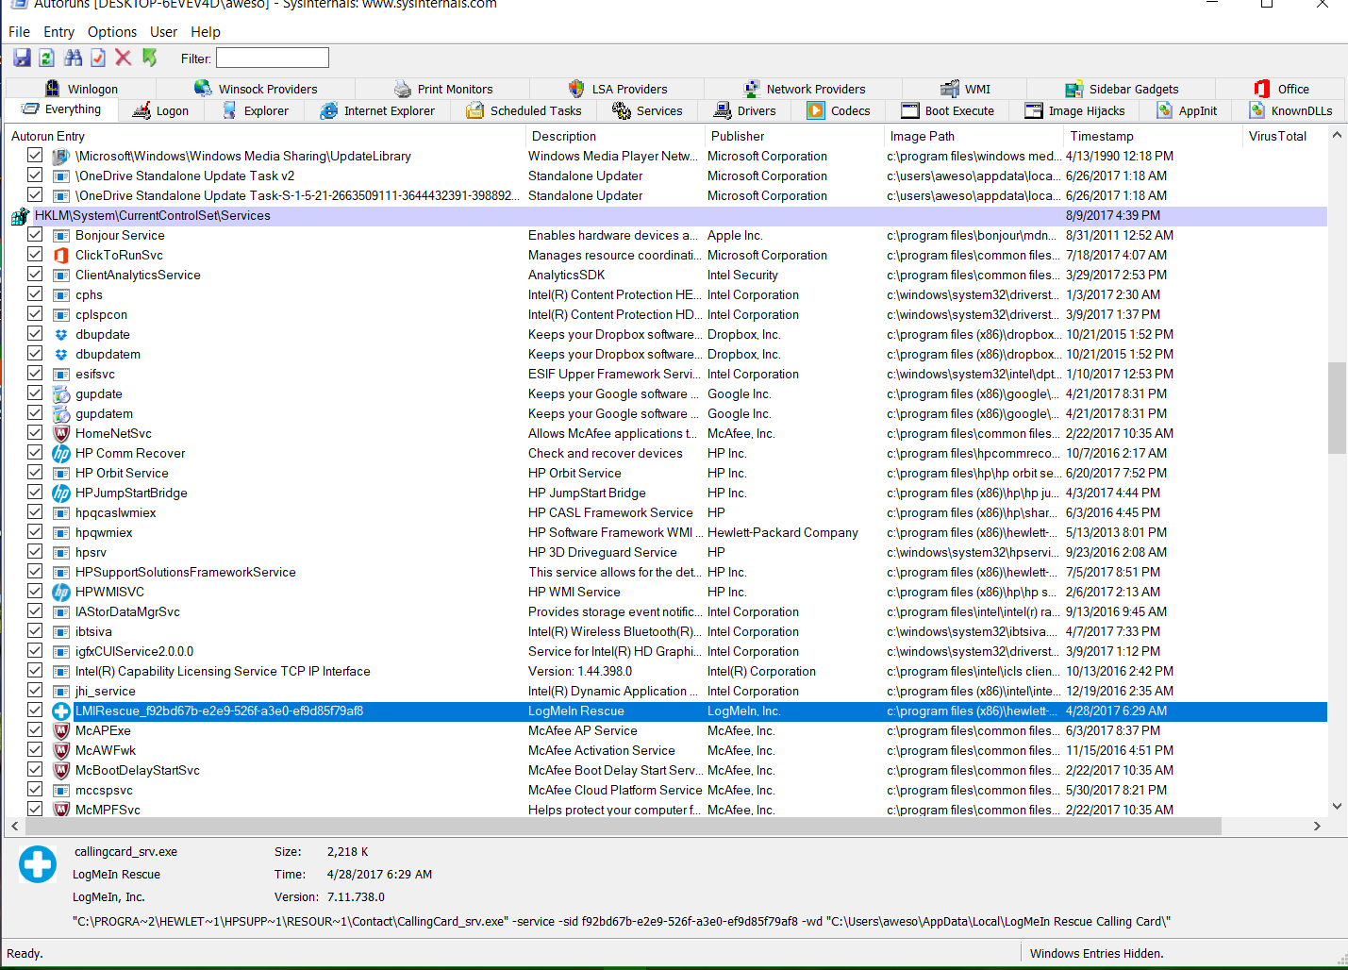Click the McAfee shield icon beside McAPExe
Viewport: 1348px width, 970px height.
coord(60,730)
